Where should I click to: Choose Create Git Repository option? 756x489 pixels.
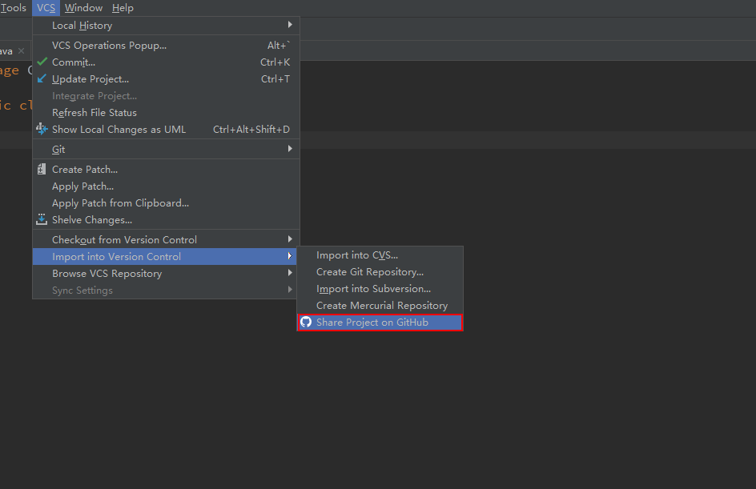(x=370, y=272)
